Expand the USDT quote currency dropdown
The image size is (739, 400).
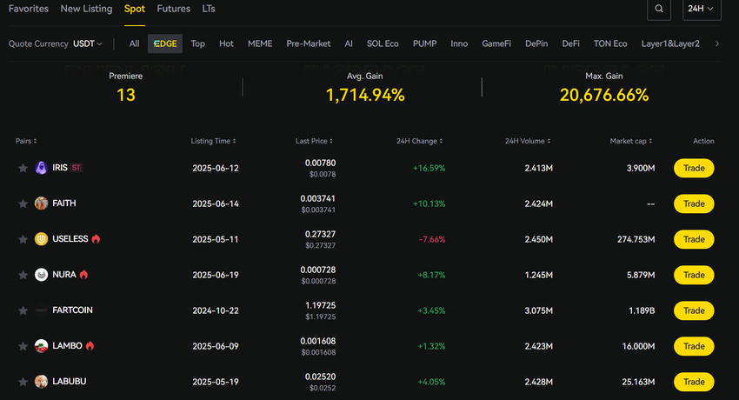coord(87,43)
